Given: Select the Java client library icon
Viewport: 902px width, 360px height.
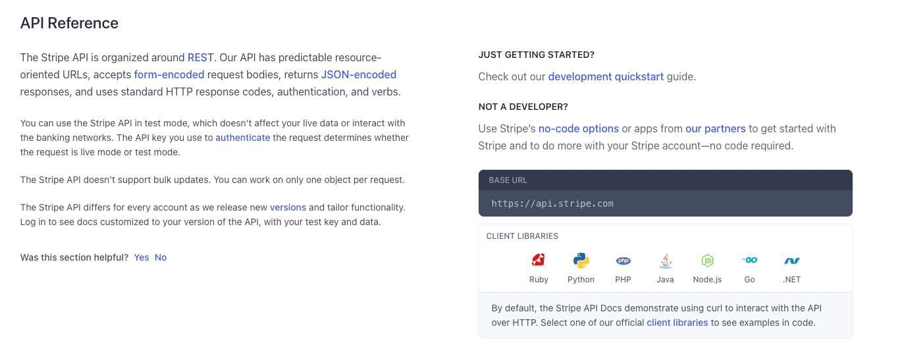Looking at the screenshot, I should click(x=665, y=261).
